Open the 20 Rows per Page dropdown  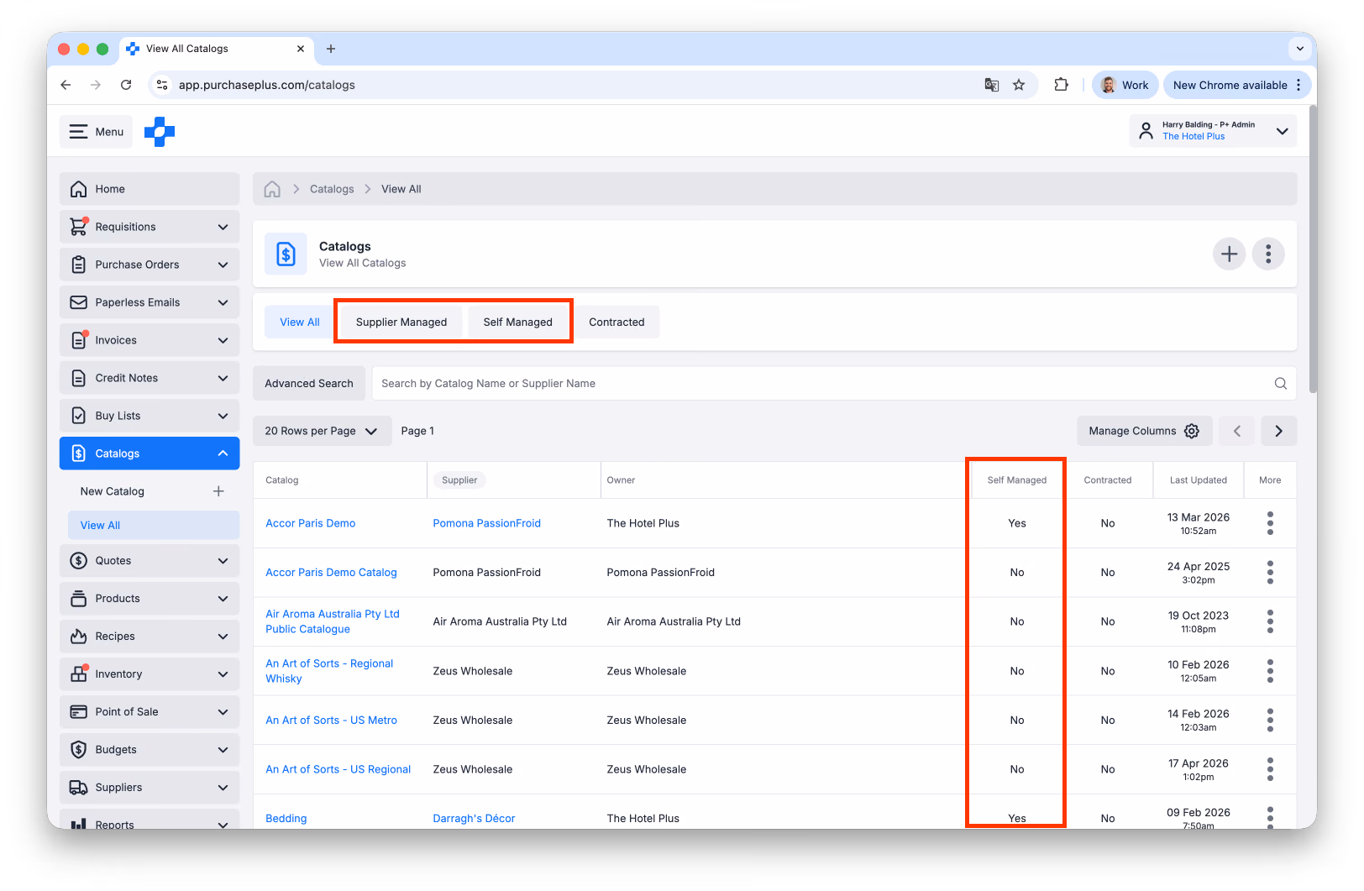(x=322, y=431)
